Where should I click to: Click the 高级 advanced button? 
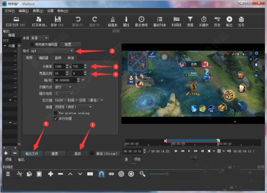click(x=77, y=154)
